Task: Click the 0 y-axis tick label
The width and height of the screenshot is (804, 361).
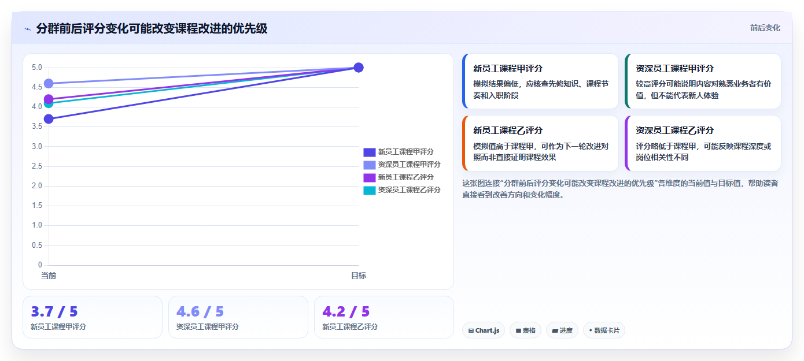Action: point(40,265)
